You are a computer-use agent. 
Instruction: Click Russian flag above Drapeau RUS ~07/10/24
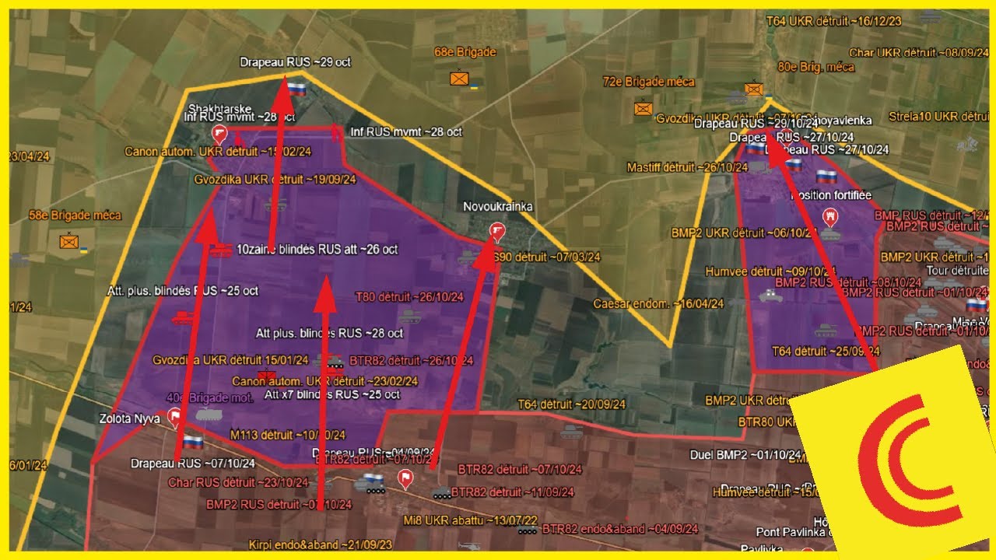[192, 442]
